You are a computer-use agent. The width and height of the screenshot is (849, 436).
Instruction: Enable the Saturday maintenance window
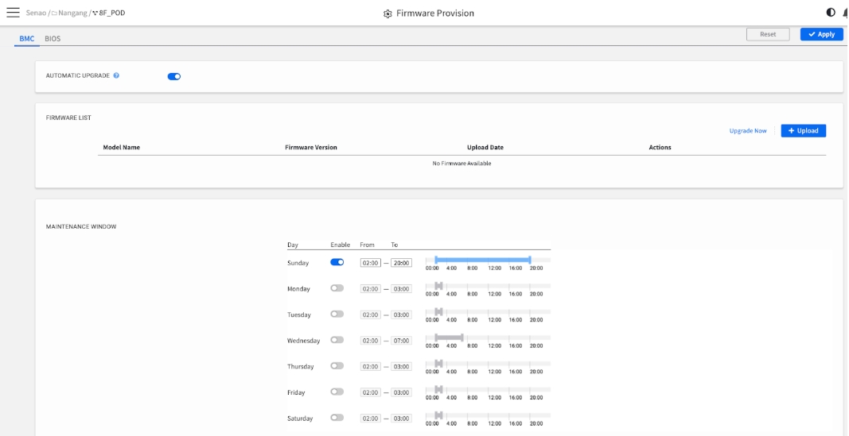click(x=337, y=418)
